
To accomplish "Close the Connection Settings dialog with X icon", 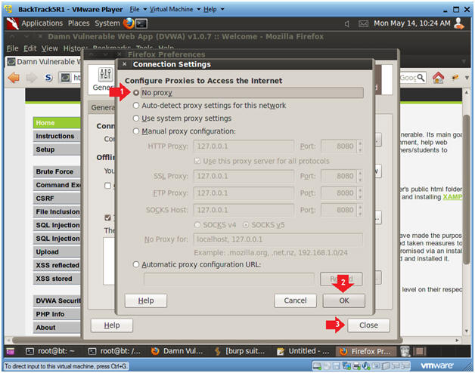I will (124, 64).
